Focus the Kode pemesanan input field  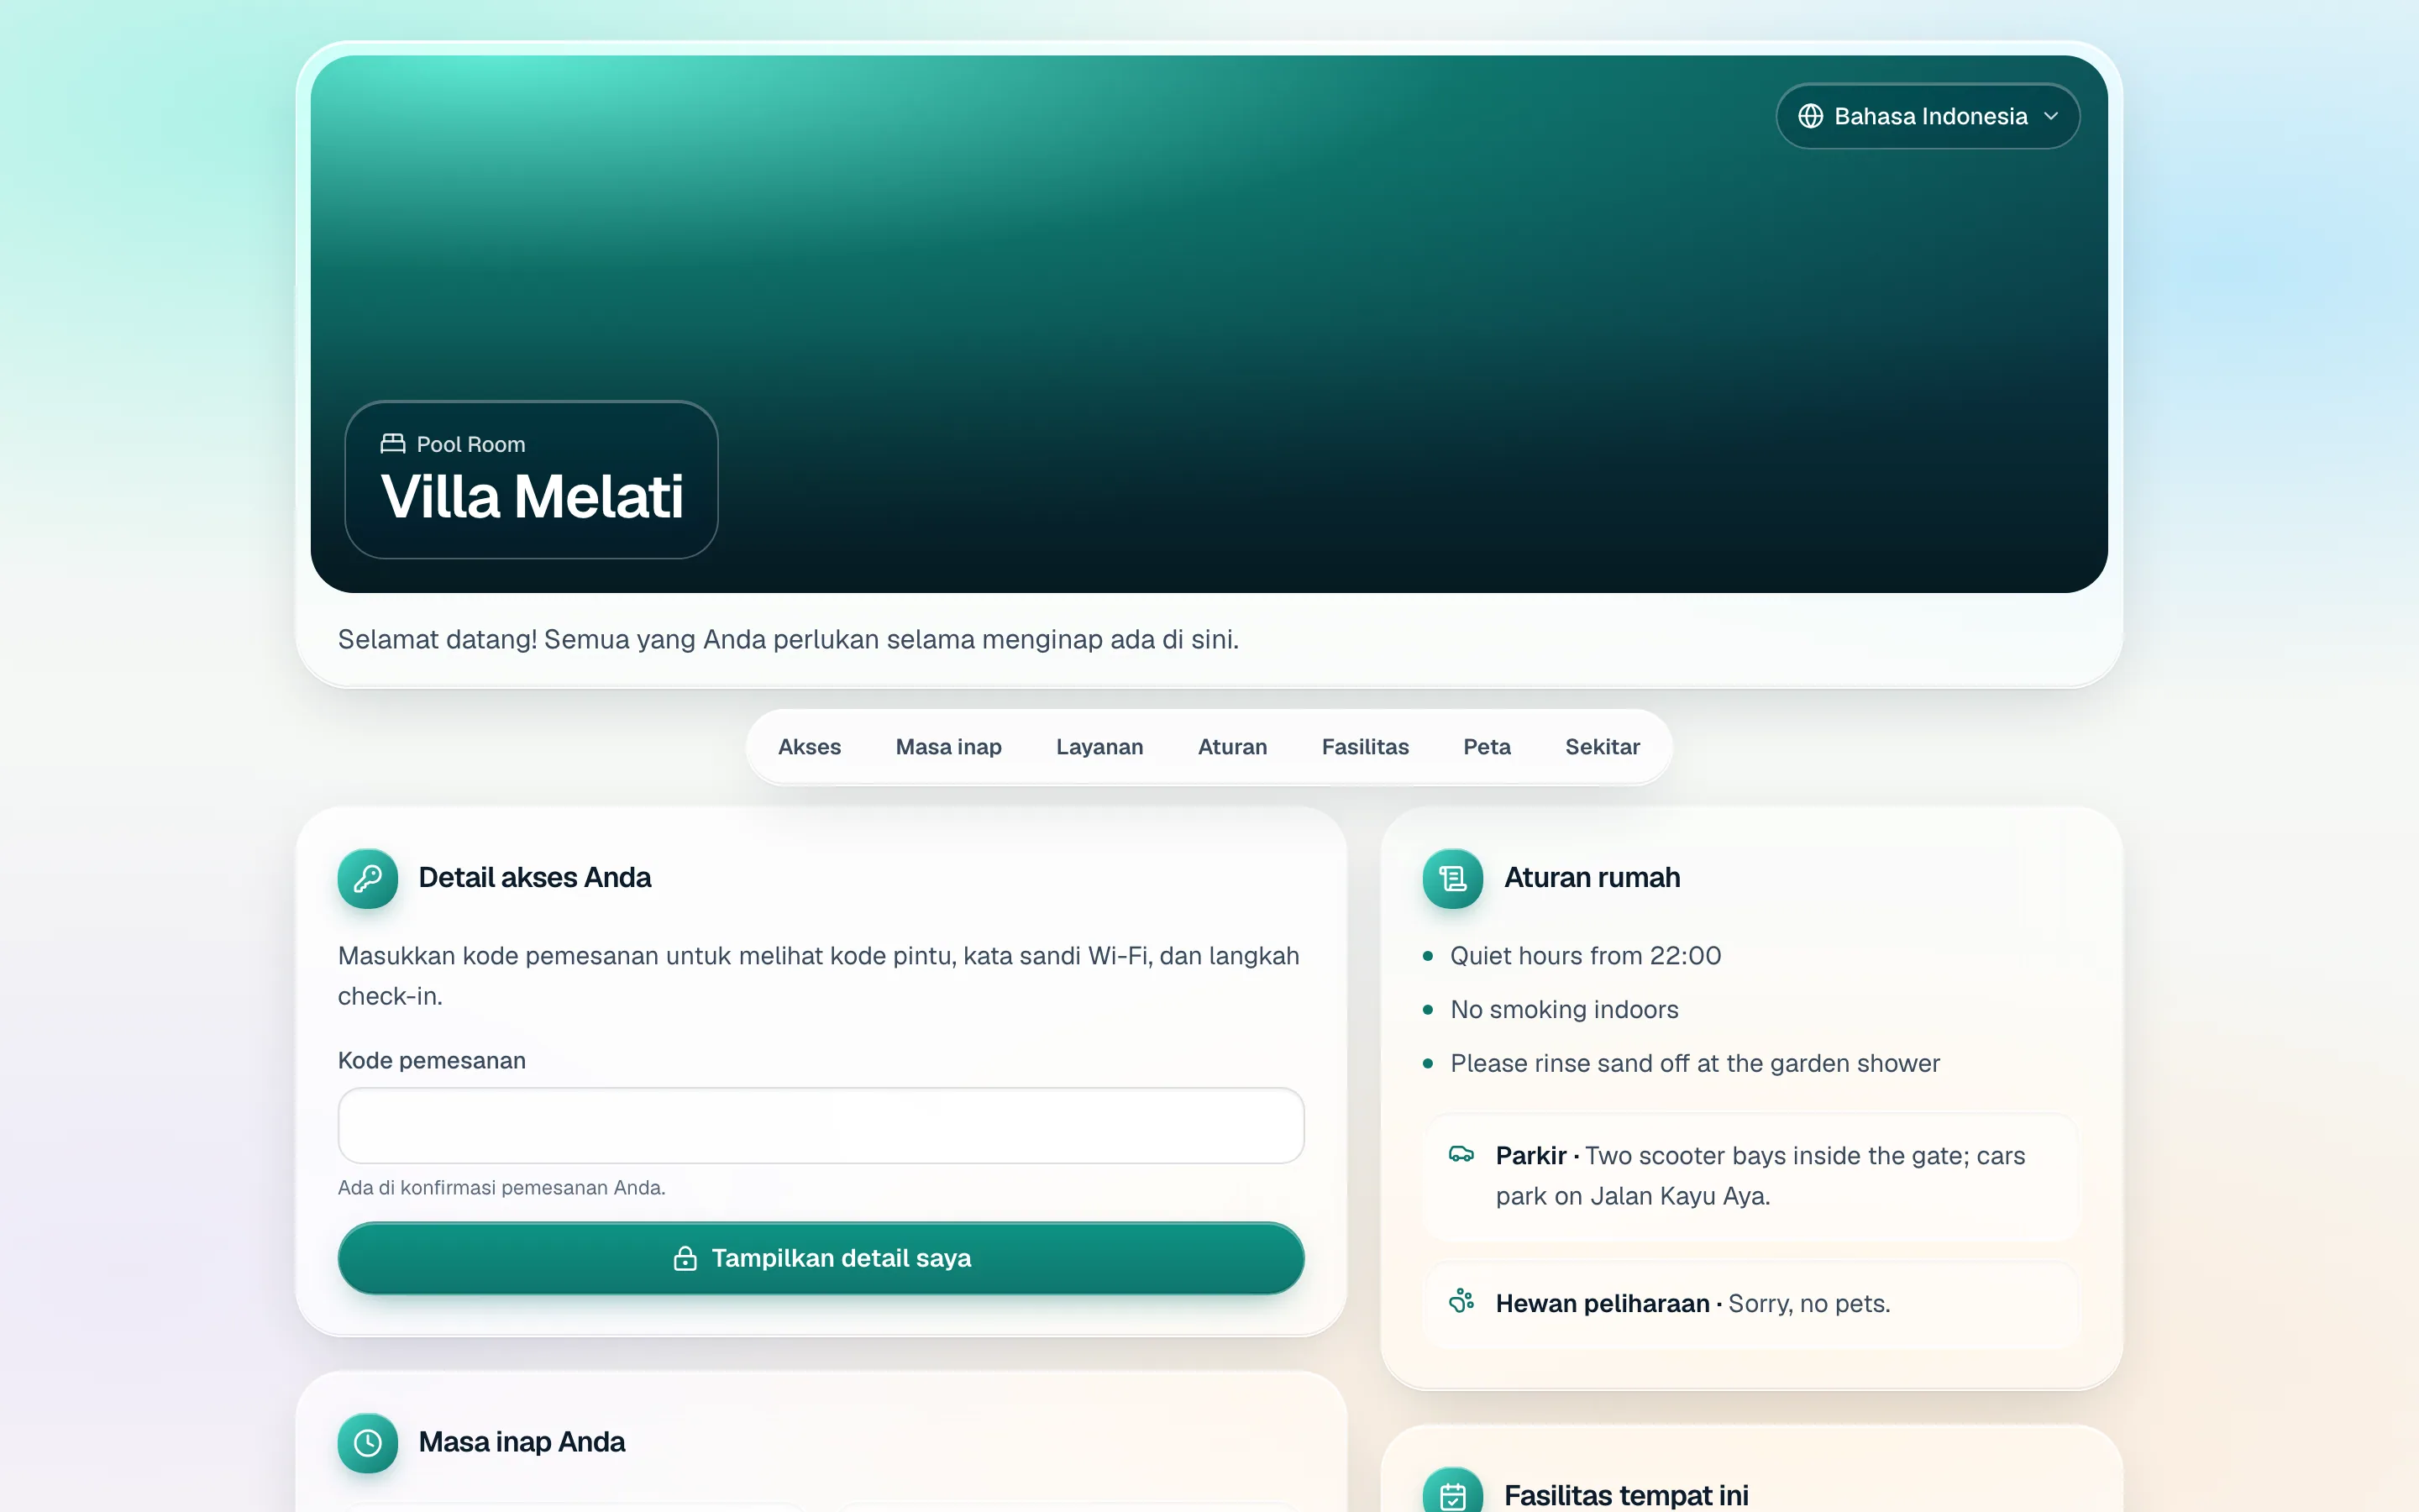[821, 1125]
